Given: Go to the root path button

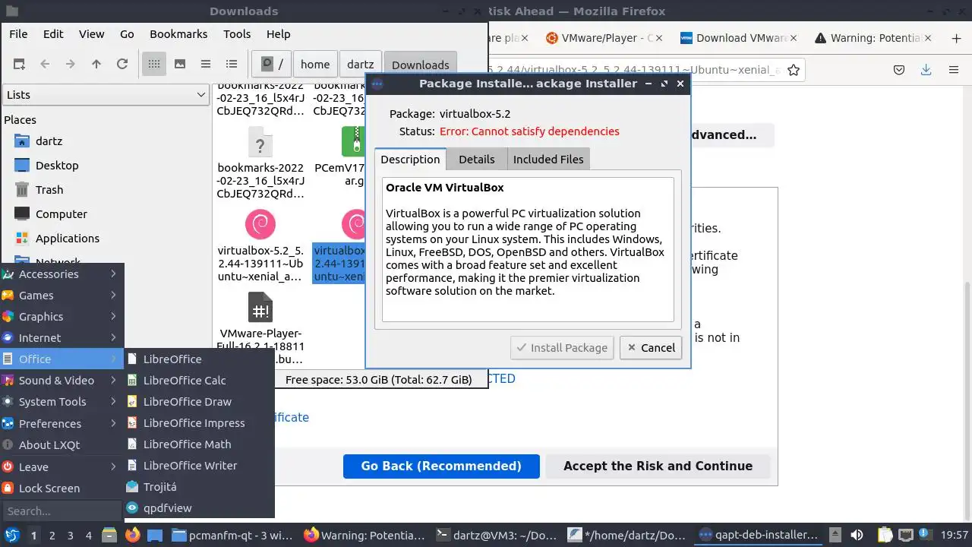Looking at the screenshot, I should 271,65.
